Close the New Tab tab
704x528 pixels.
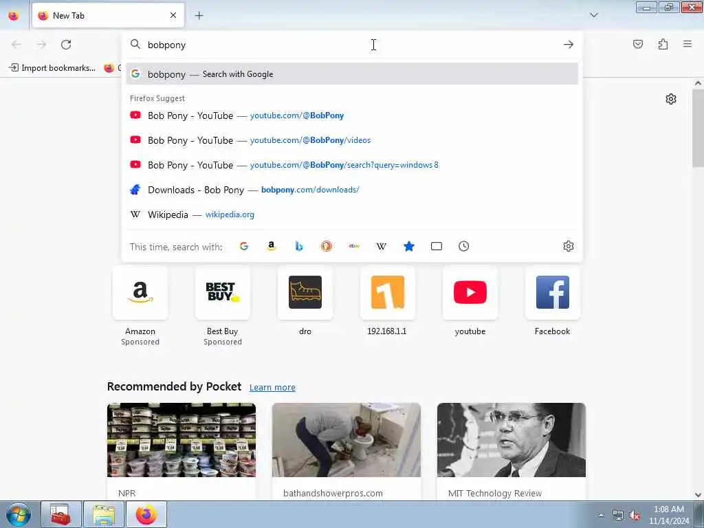click(x=173, y=16)
